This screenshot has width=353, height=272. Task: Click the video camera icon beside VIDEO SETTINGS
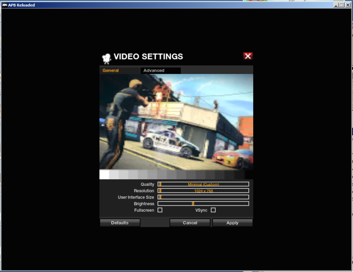pyautogui.click(x=105, y=56)
